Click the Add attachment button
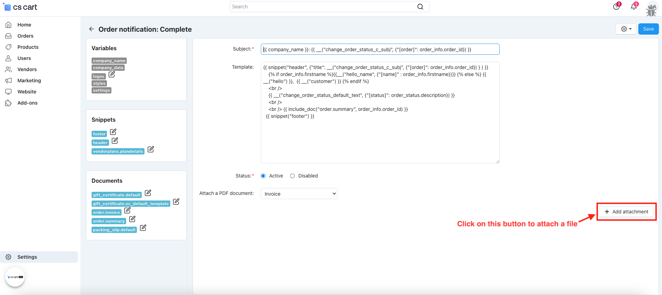This screenshot has height=295, width=662. (x=626, y=212)
